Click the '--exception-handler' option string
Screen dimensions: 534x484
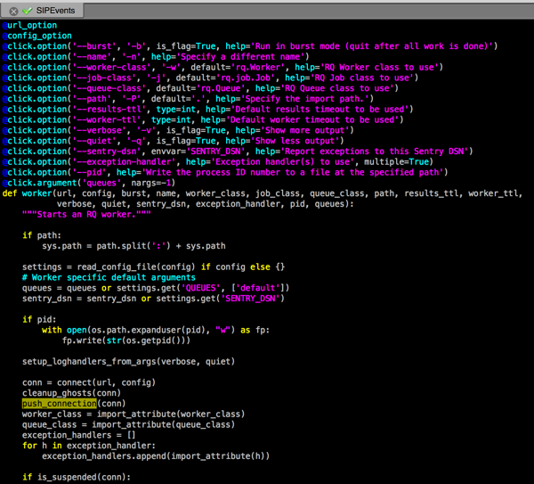tap(126, 162)
